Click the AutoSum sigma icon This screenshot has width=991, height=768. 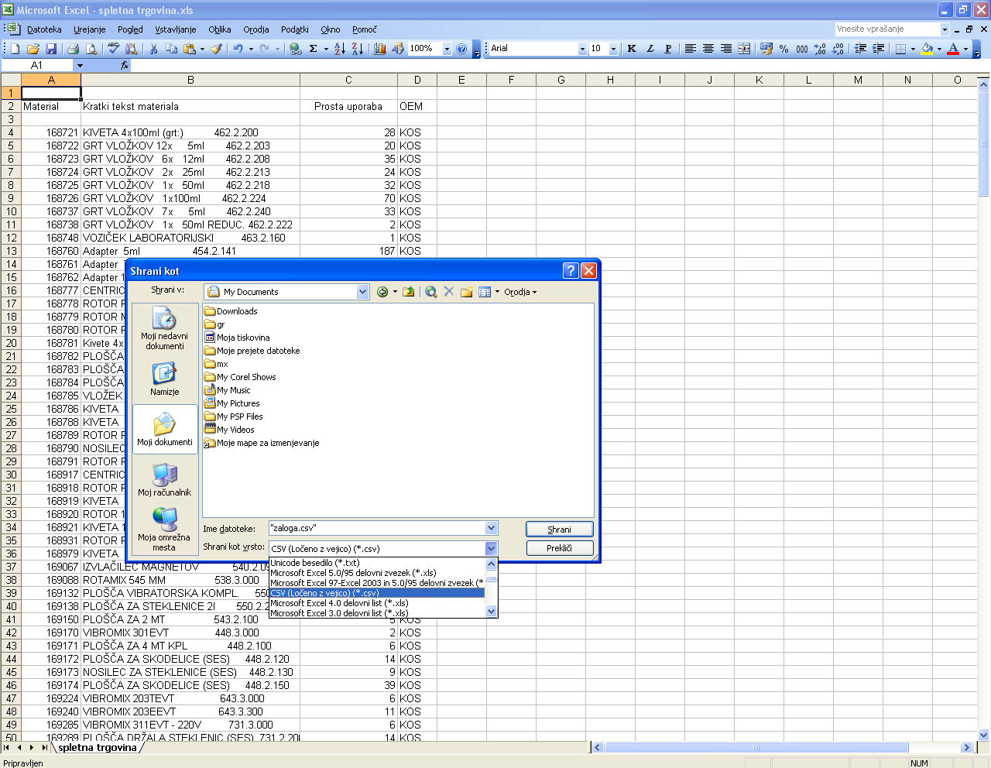pos(314,49)
